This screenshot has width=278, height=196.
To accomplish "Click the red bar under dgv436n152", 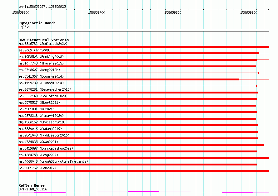I will pos(138,125).
